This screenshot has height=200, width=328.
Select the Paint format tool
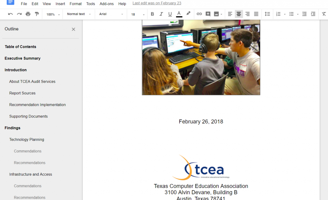click(37, 14)
